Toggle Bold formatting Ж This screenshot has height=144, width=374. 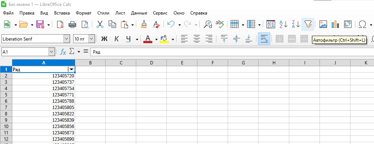104,39
